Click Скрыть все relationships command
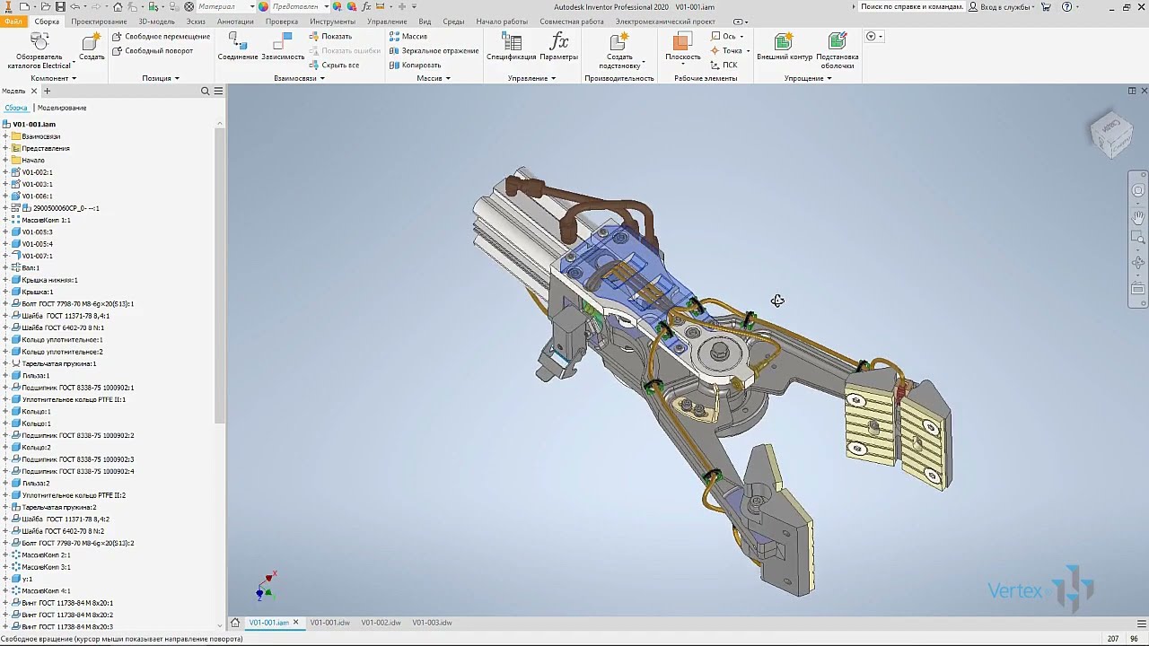The height and width of the screenshot is (646, 1149). tap(334, 65)
